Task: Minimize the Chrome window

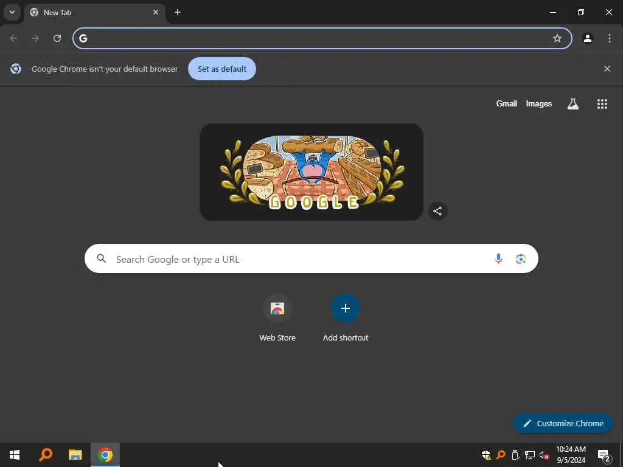Action: coord(552,12)
